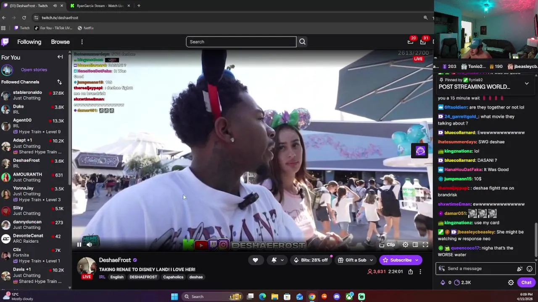Pause the DeshaeFrost stream video
Screen dimensions: 538x302
click(79, 245)
